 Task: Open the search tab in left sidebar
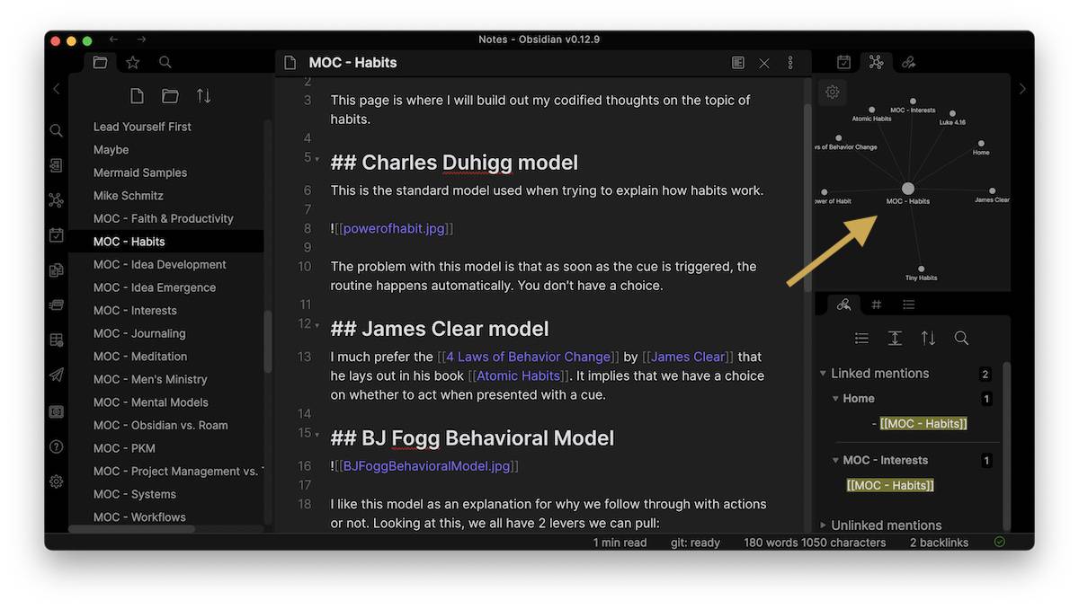click(x=165, y=63)
